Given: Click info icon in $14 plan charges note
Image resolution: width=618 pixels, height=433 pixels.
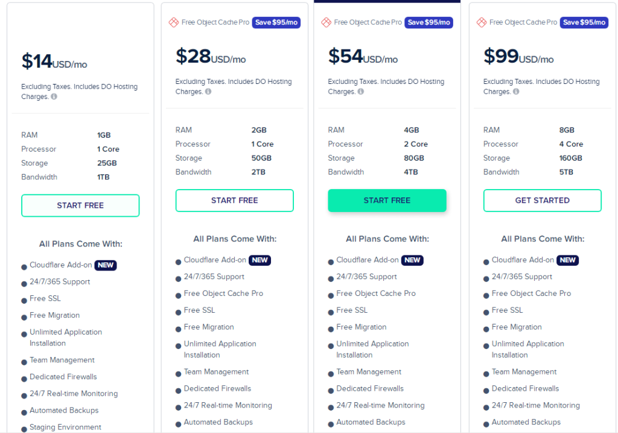Looking at the screenshot, I should [x=54, y=97].
